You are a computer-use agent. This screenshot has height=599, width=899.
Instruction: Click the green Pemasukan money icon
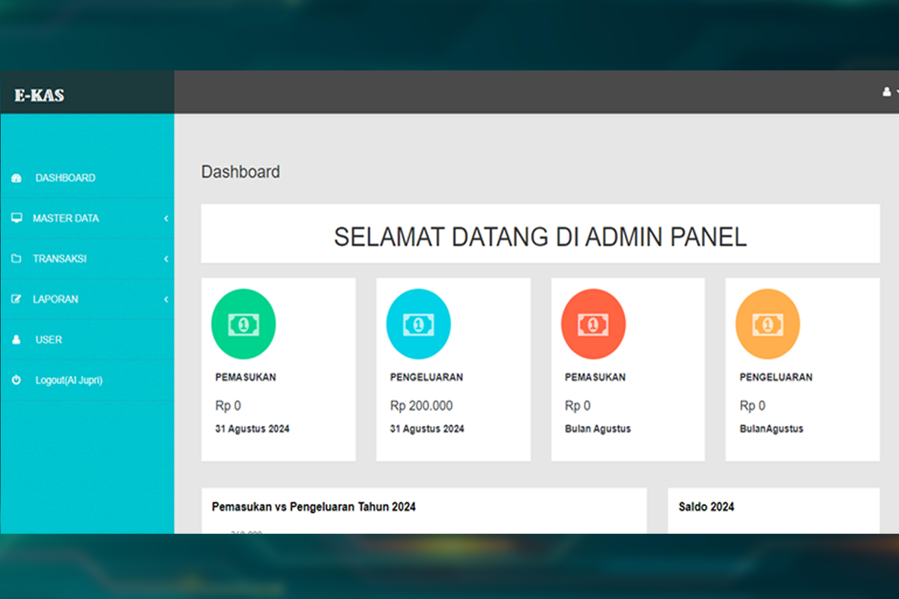click(x=243, y=324)
